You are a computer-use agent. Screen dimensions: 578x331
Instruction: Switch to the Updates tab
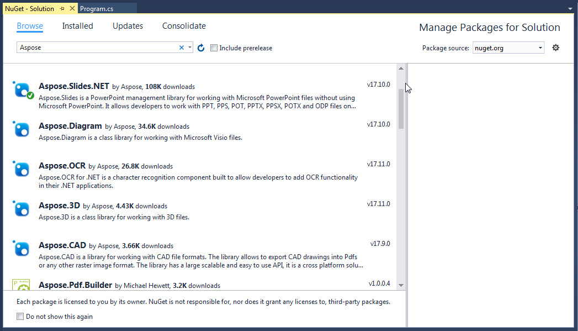pos(128,26)
